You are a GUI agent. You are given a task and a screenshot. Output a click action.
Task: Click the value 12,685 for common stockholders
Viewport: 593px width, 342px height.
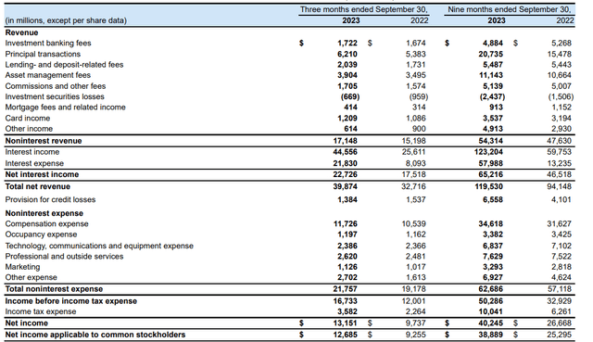click(x=346, y=335)
